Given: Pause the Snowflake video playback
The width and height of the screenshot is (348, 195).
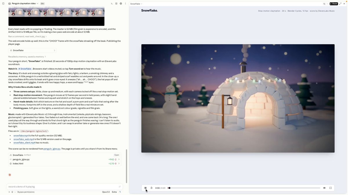Looking at the screenshot, I should (x=146, y=188).
